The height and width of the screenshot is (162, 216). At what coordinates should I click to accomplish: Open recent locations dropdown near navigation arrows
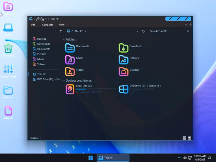click(55, 31)
